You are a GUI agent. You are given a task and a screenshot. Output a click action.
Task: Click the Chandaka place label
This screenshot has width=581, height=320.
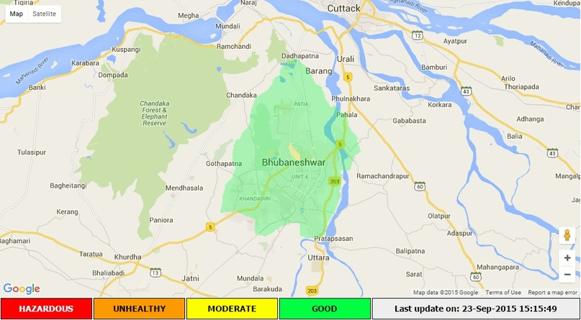click(241, 95)
